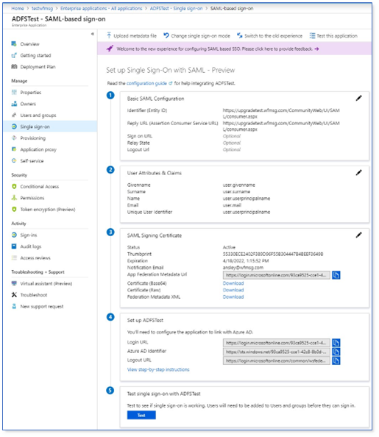Copy the Login URL value

click(336, 343)
